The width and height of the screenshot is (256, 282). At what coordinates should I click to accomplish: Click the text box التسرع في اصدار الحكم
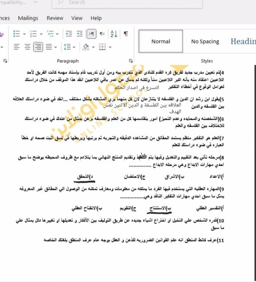pos(137,88)
